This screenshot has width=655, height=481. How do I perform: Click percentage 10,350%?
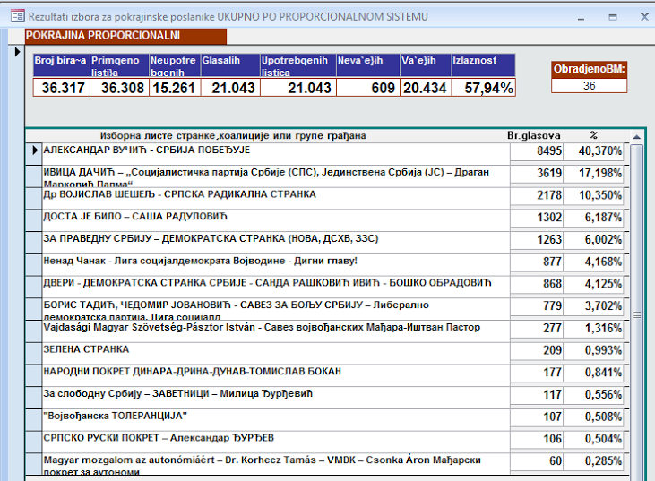point(593,195)
